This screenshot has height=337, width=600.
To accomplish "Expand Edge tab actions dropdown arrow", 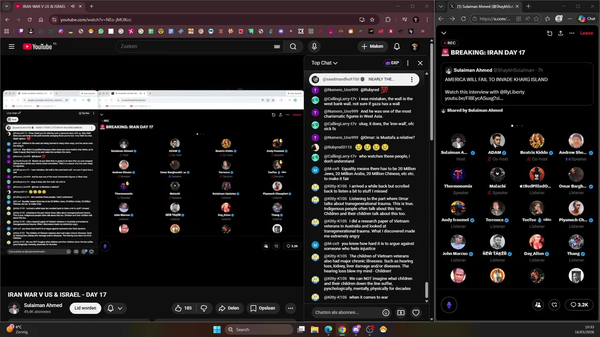I will click(441, 7).
